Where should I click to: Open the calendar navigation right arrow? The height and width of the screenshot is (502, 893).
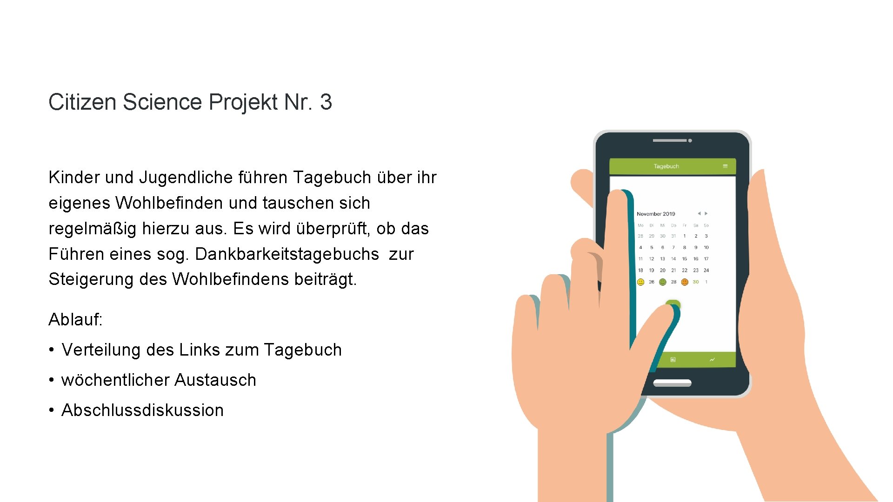[708, 213]
